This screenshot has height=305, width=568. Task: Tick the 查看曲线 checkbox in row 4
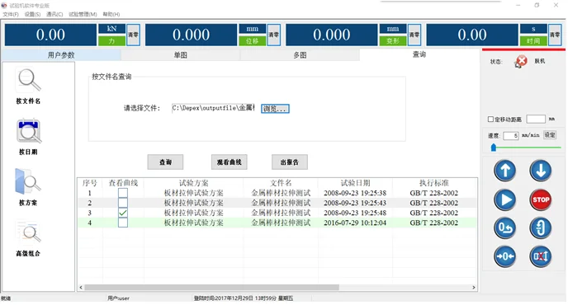click(x=123, y=223)
